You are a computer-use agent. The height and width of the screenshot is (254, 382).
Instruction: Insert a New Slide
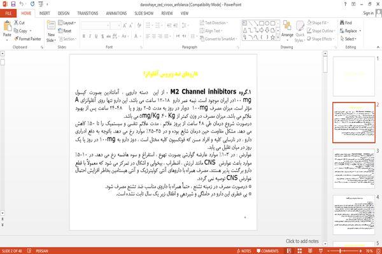point(51,32)
